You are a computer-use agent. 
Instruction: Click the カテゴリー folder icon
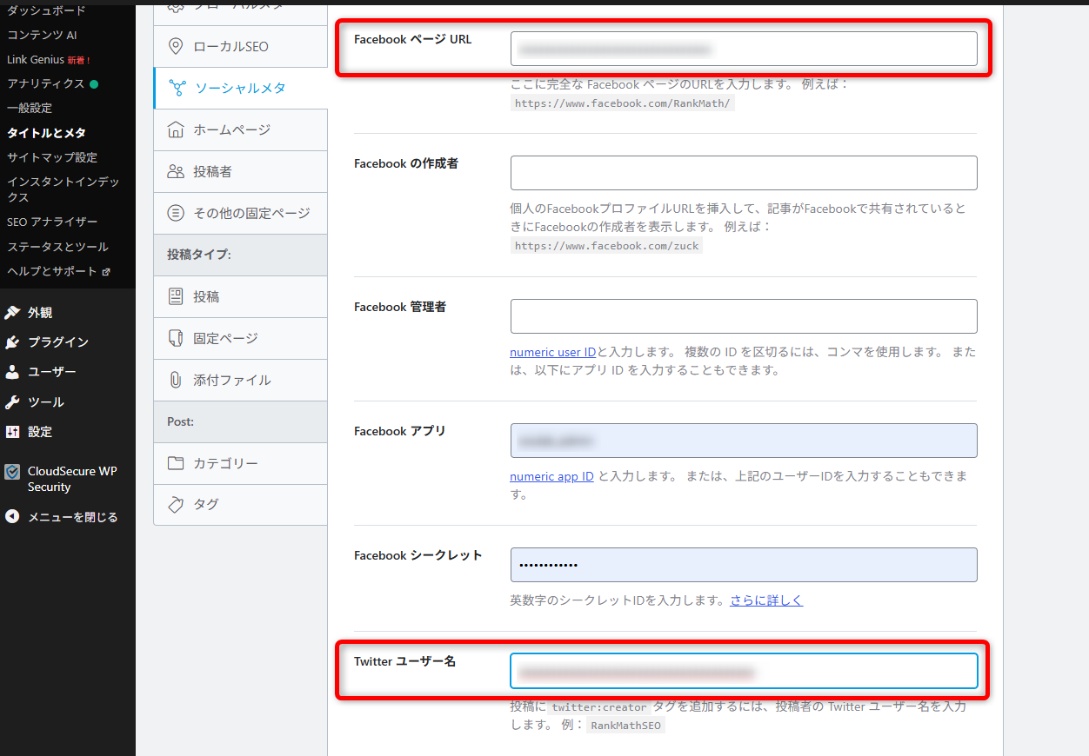(x=176, y=463)
